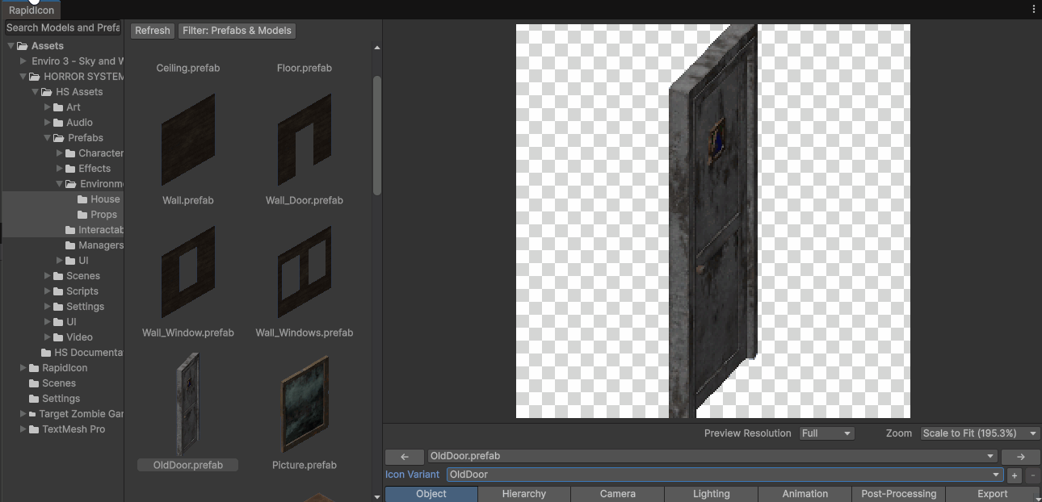Expand the TextMesh Pro folder arrow
Image resolution: width=1042 pixels, height=502 pixels.
(x=23, y=429)
